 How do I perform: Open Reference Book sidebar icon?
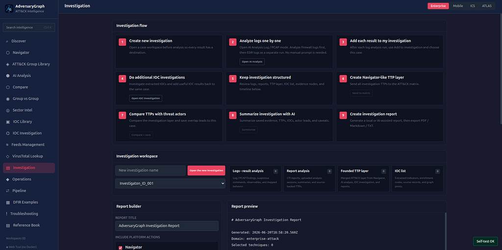[8, 225]
